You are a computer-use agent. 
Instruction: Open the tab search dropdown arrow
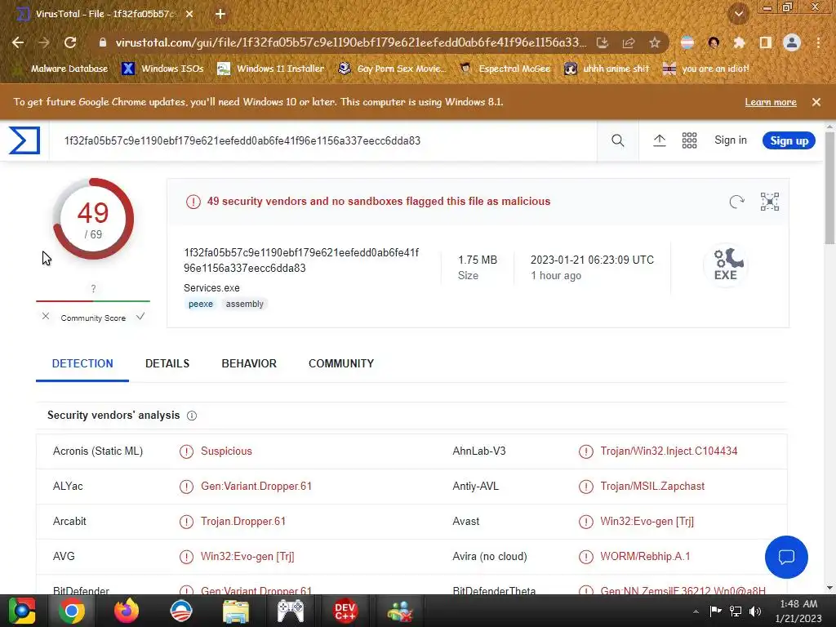[x=739, y=14]
